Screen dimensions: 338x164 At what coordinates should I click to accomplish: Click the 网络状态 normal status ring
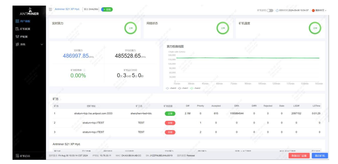click(223, 28)
